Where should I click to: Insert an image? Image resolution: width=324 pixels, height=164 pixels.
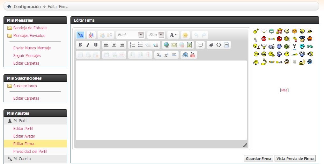pos(189,45)
